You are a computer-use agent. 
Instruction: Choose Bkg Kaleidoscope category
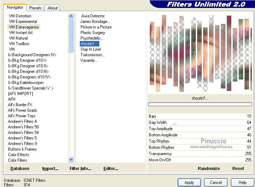click(x=26, y=83)
